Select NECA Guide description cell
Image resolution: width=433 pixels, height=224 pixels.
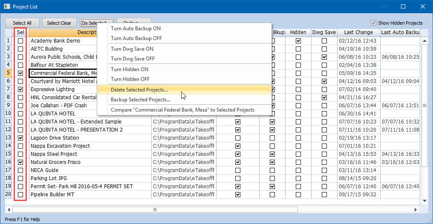coord(90,170)
